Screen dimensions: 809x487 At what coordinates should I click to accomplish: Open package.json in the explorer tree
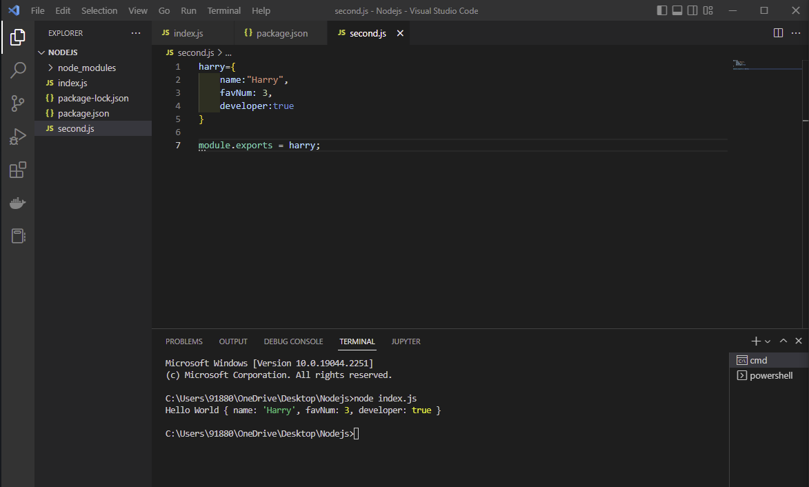pos(93,114)
